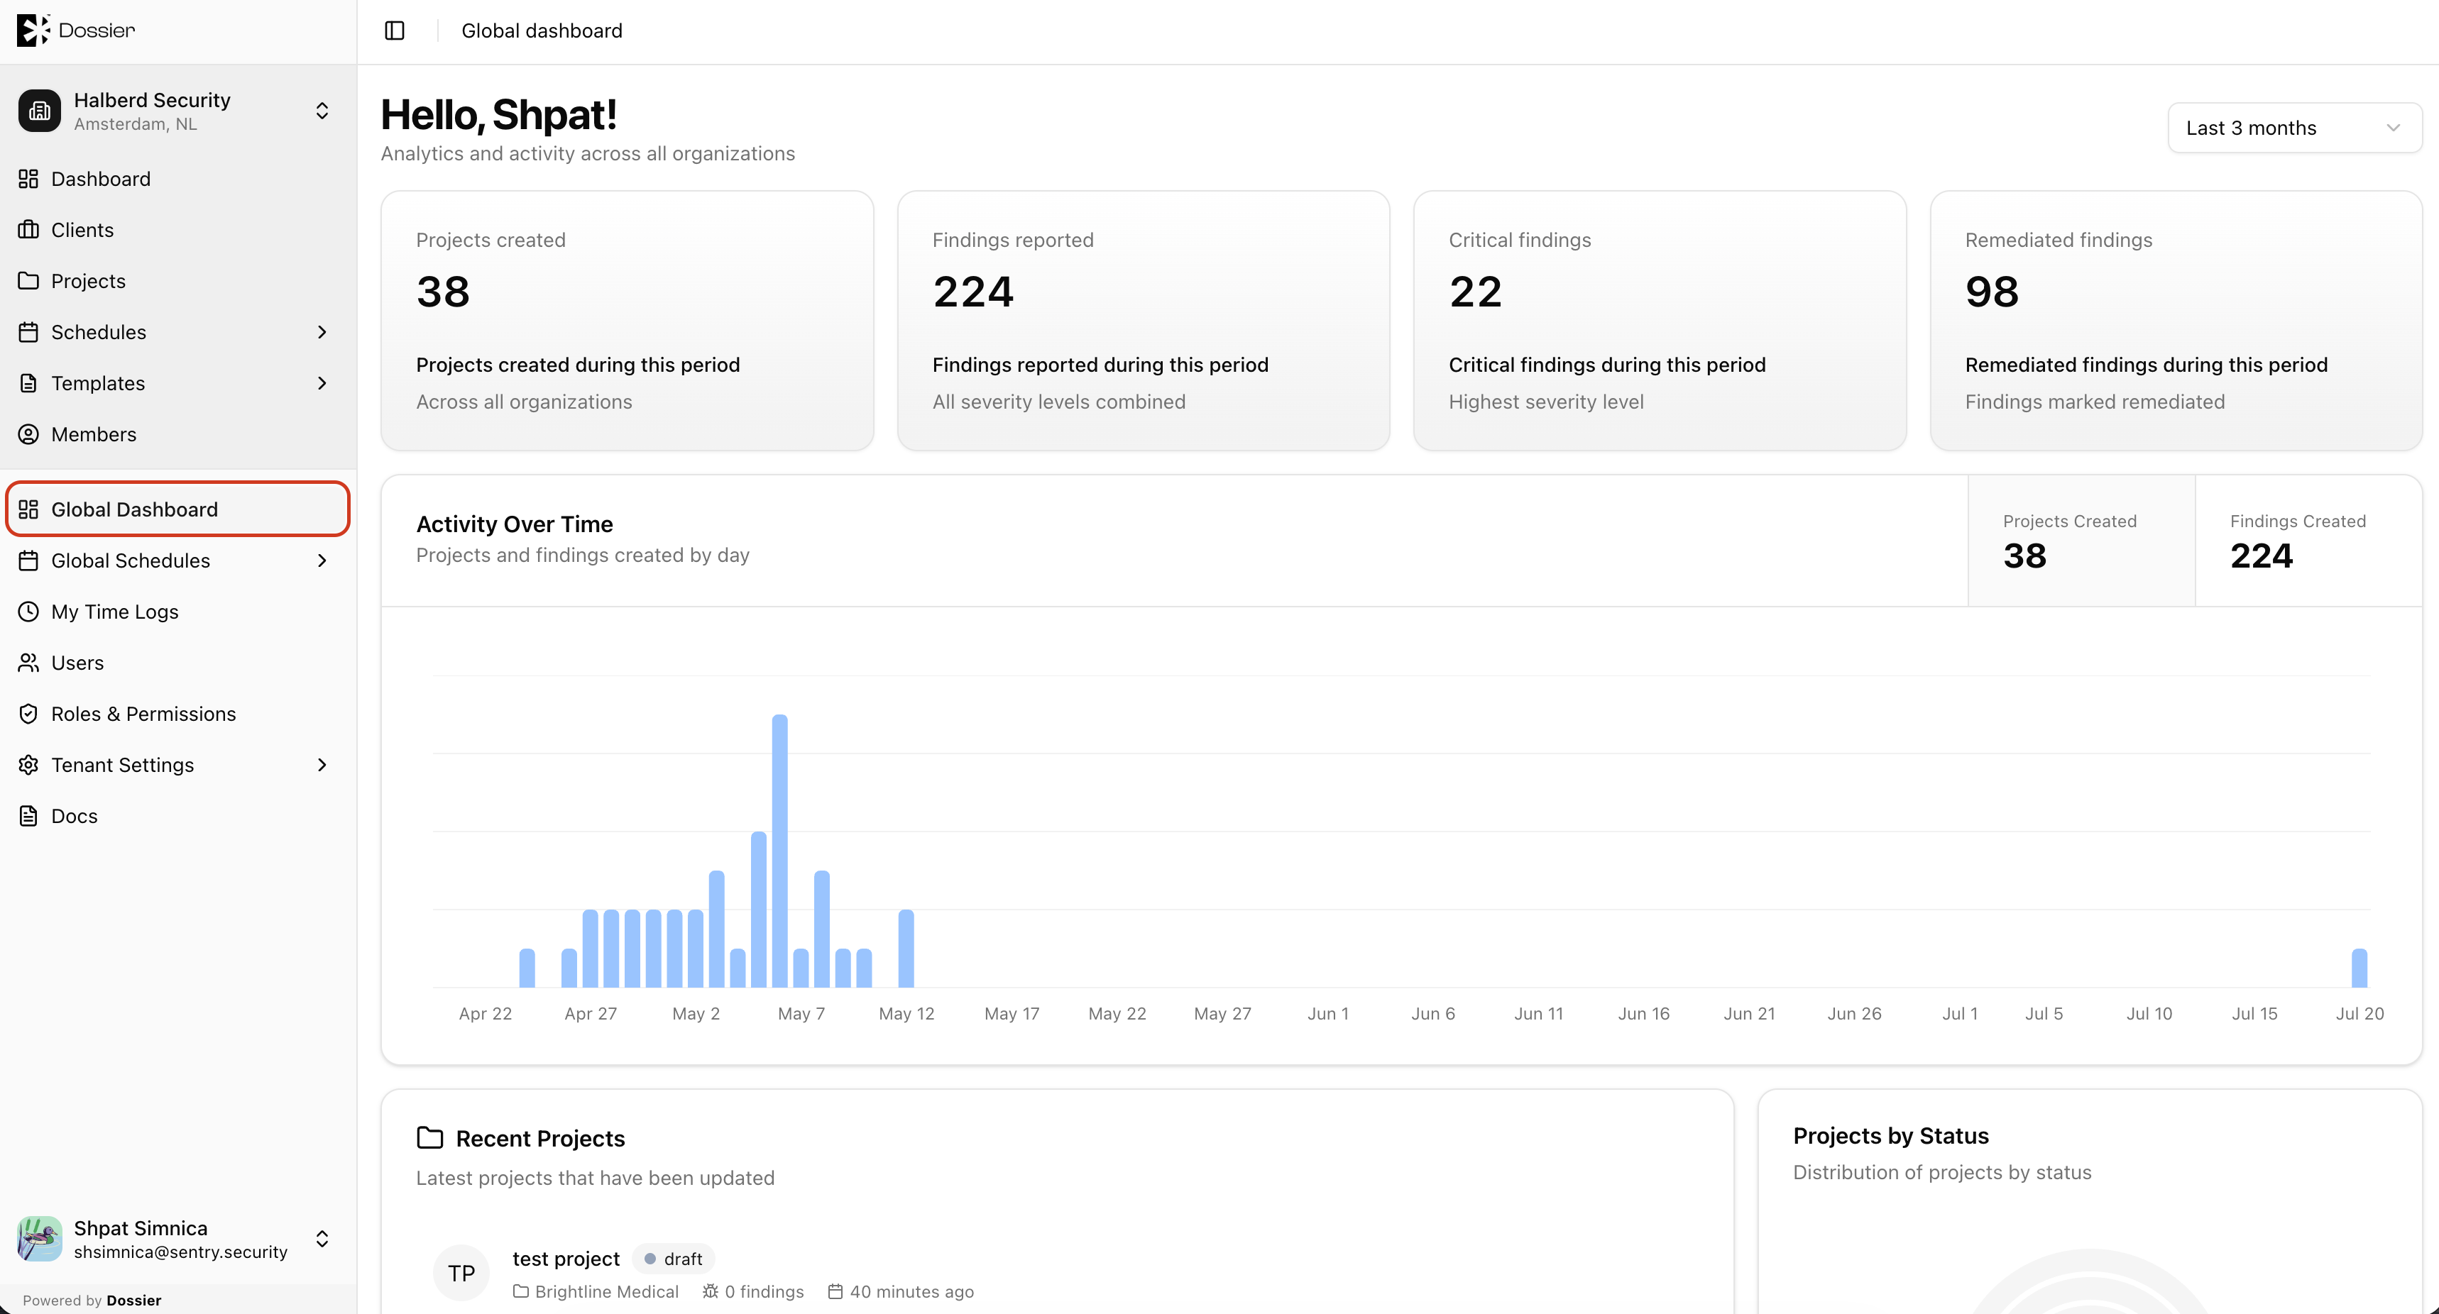Click the Powered by Dossier link
Image resolution: width=2439 pixels, height=1314 pixels.
tap(92, 1300)
